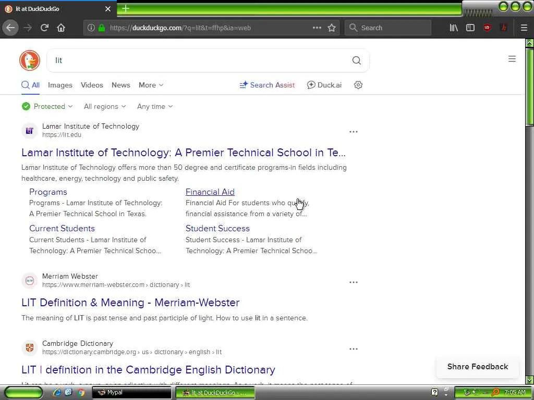Screen dimensions: 534x400
Task: Click the green Start button
Action: pyautogui.click(x=23, y=392)
